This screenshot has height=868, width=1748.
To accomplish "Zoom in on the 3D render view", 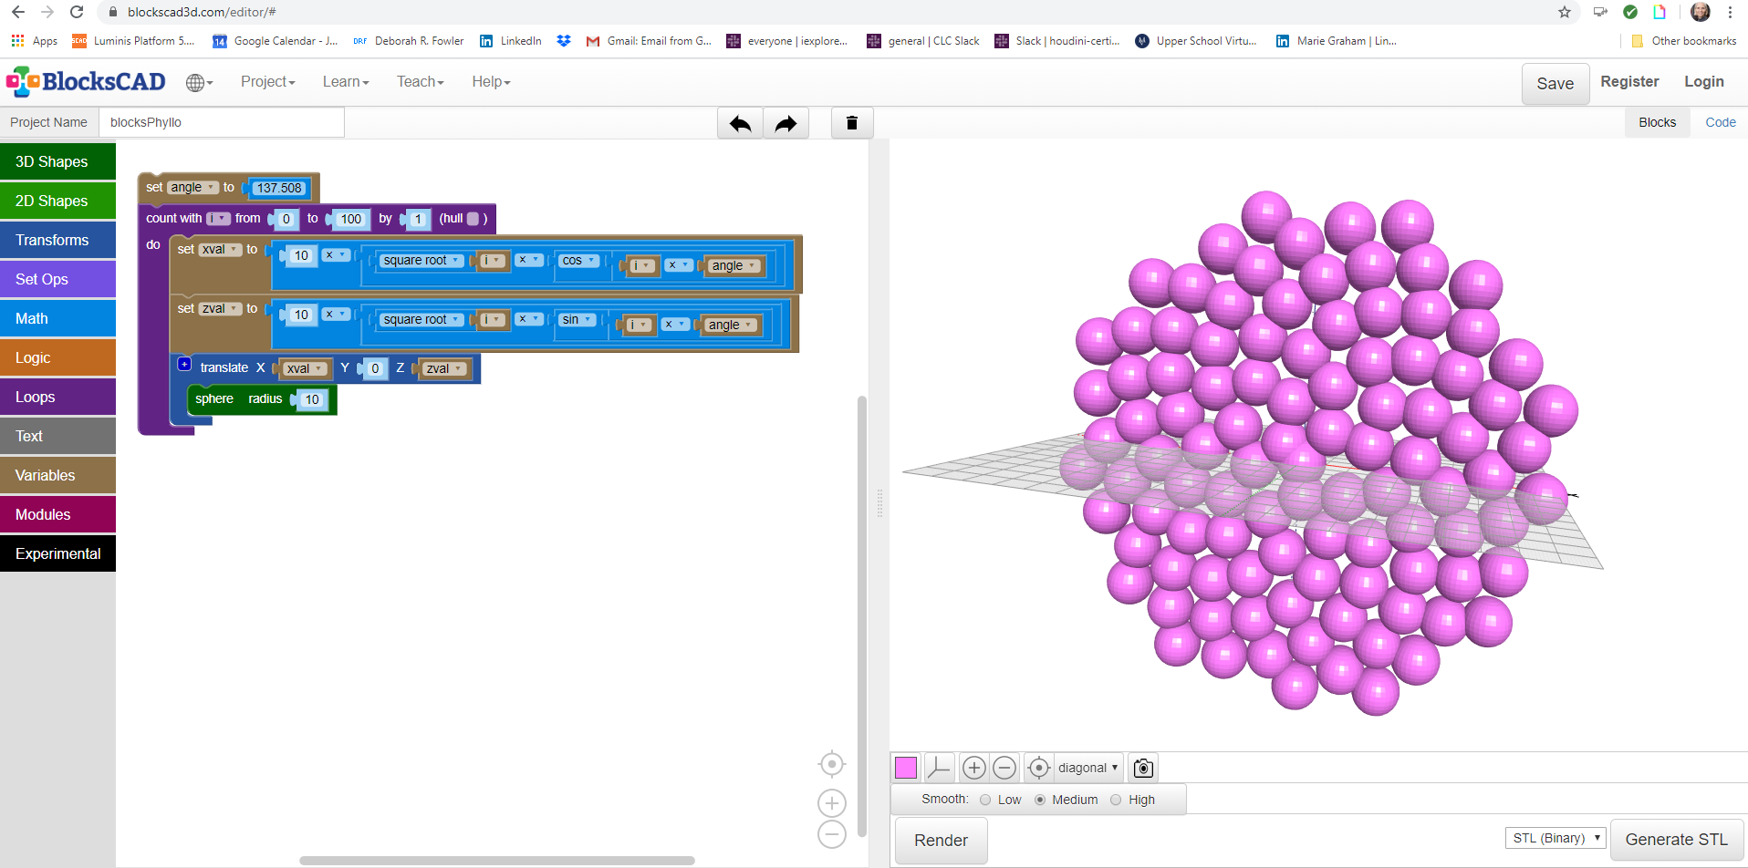I will pos(973,768).
